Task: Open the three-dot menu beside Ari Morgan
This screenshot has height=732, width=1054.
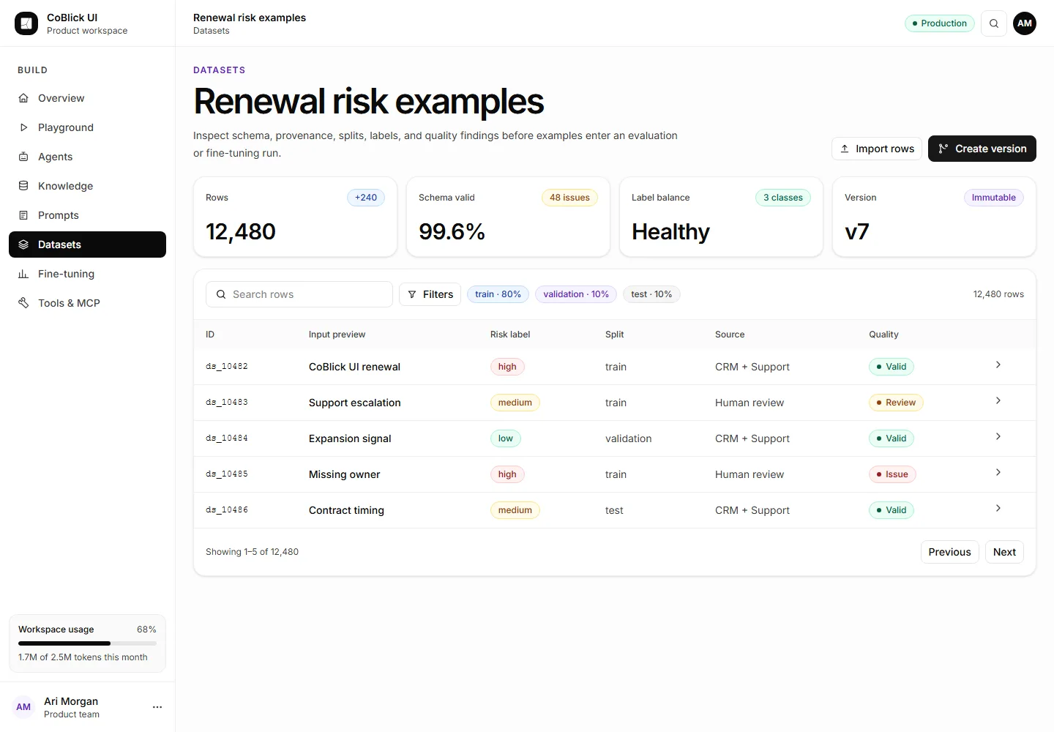Action: (157, 707)
